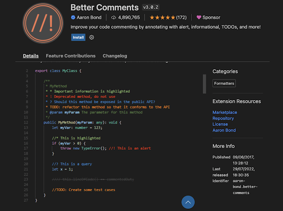The height and width of the screenshot is (211, 283).
Task: Click the Better Comments extension logo
Action: pyautogui.click(x=43, y=23)
